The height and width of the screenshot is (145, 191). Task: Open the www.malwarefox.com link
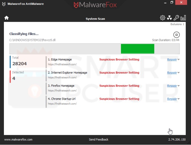coord(18,139)
